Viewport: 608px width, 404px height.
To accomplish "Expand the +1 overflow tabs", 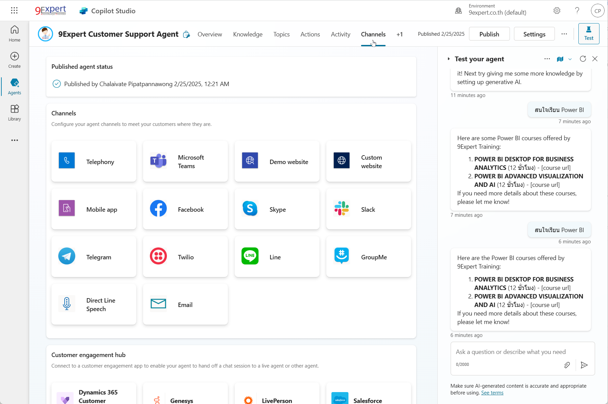I will click(x=400, y=34).
